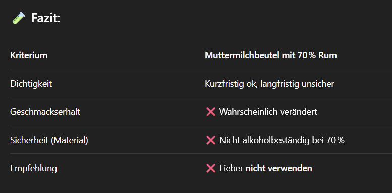Image resolution: width=392 pixels, height=193 pixels.
Task: Click the words langfristig unsicher in the Dichtigkeit row
Action: pos(297,84)
